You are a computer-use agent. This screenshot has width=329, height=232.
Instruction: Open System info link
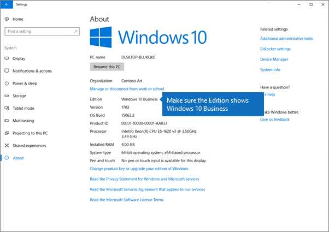click(270, 69)
